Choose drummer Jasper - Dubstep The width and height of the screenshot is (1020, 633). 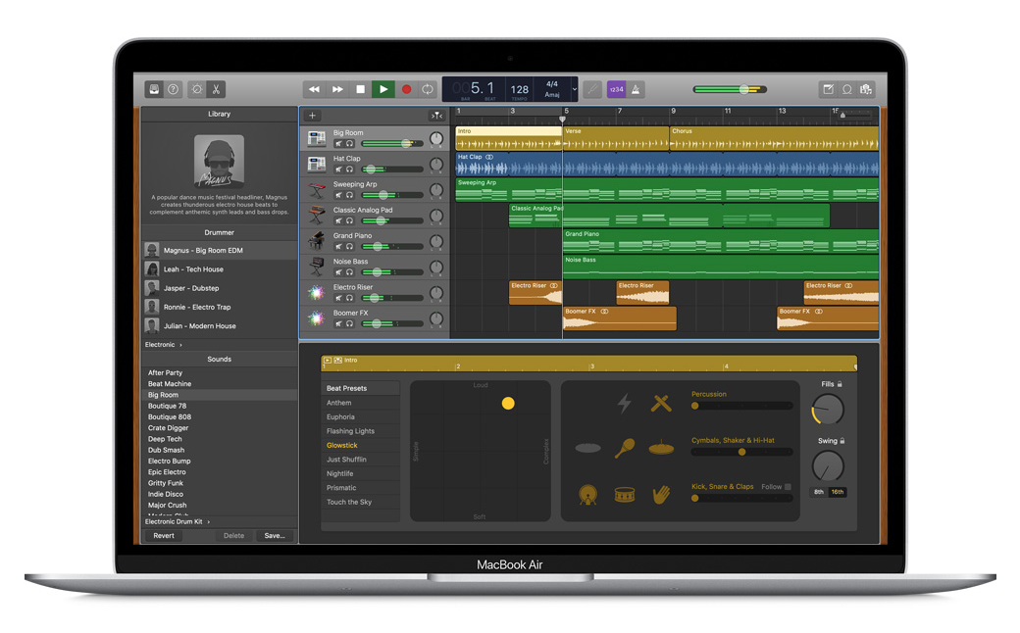coord(220,288)
